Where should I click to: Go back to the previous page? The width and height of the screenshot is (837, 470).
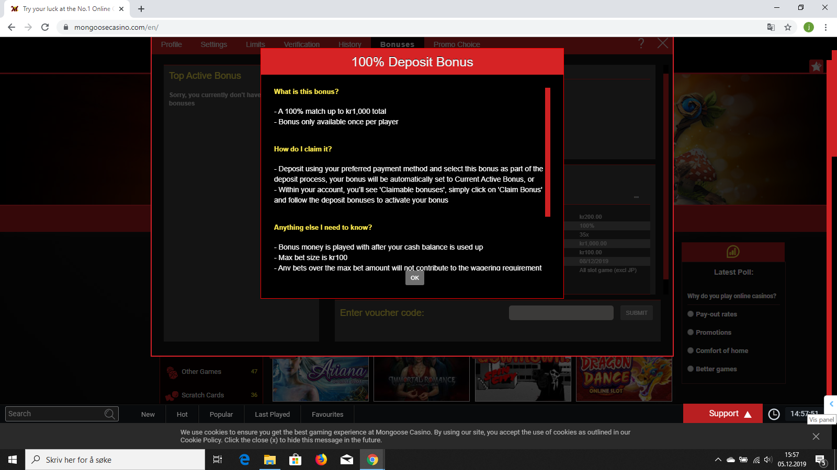click(x=12, y=27)
